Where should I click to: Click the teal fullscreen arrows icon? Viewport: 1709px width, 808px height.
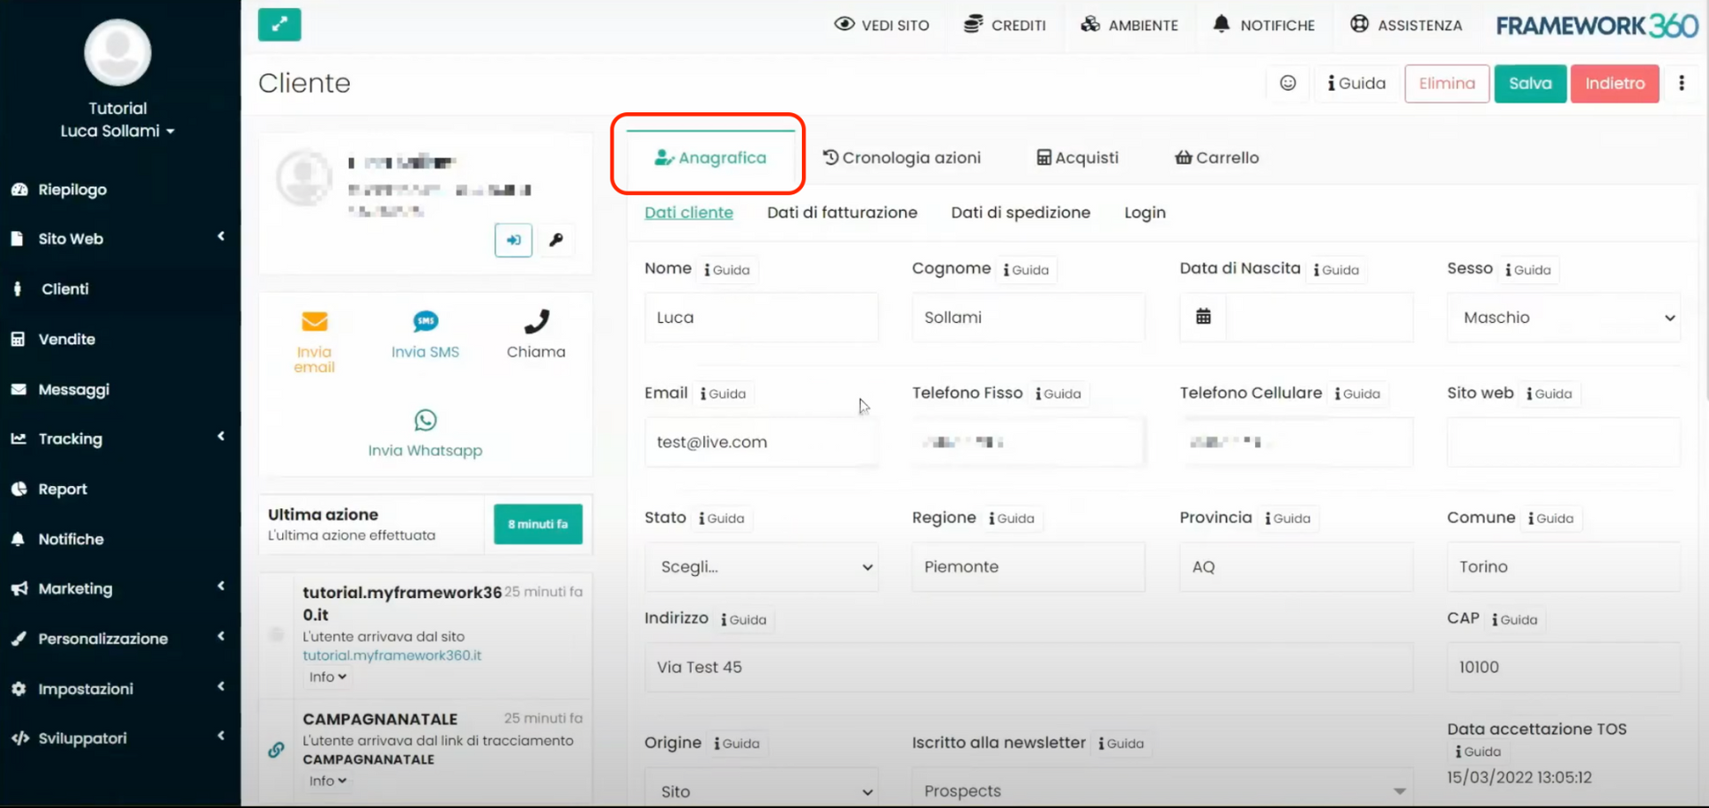[279, 25]
